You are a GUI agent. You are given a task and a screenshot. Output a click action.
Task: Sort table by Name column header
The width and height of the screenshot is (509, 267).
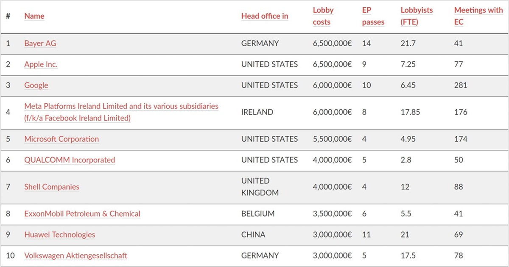pyautogui.click(x=34, y=16)
